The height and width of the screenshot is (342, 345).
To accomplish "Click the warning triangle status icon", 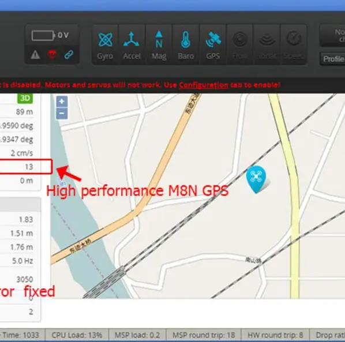I will (35, 55).
